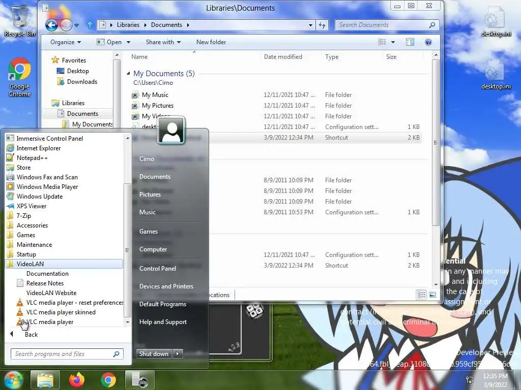This screenshot has height=390, width=521.
Task: Open Documents in Start menu right pane
Action: [155, 176]
